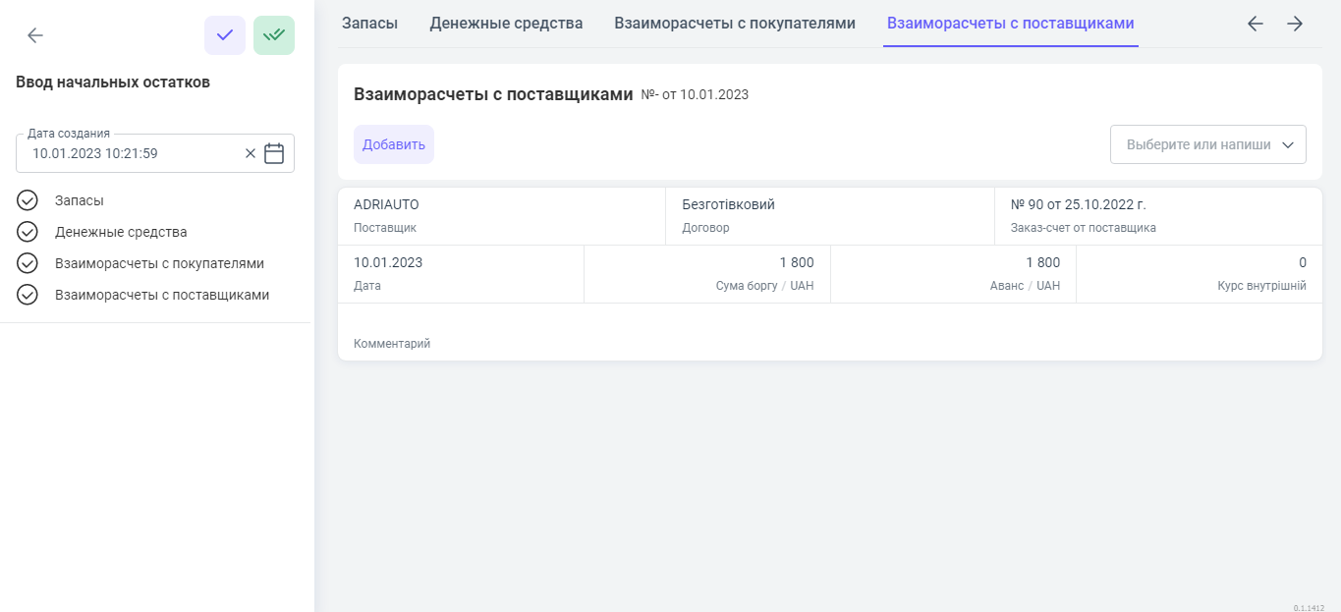Click the back arrow in the sidebar
The width and height of the screenshot is (1341, 612).
pos(35,35)
